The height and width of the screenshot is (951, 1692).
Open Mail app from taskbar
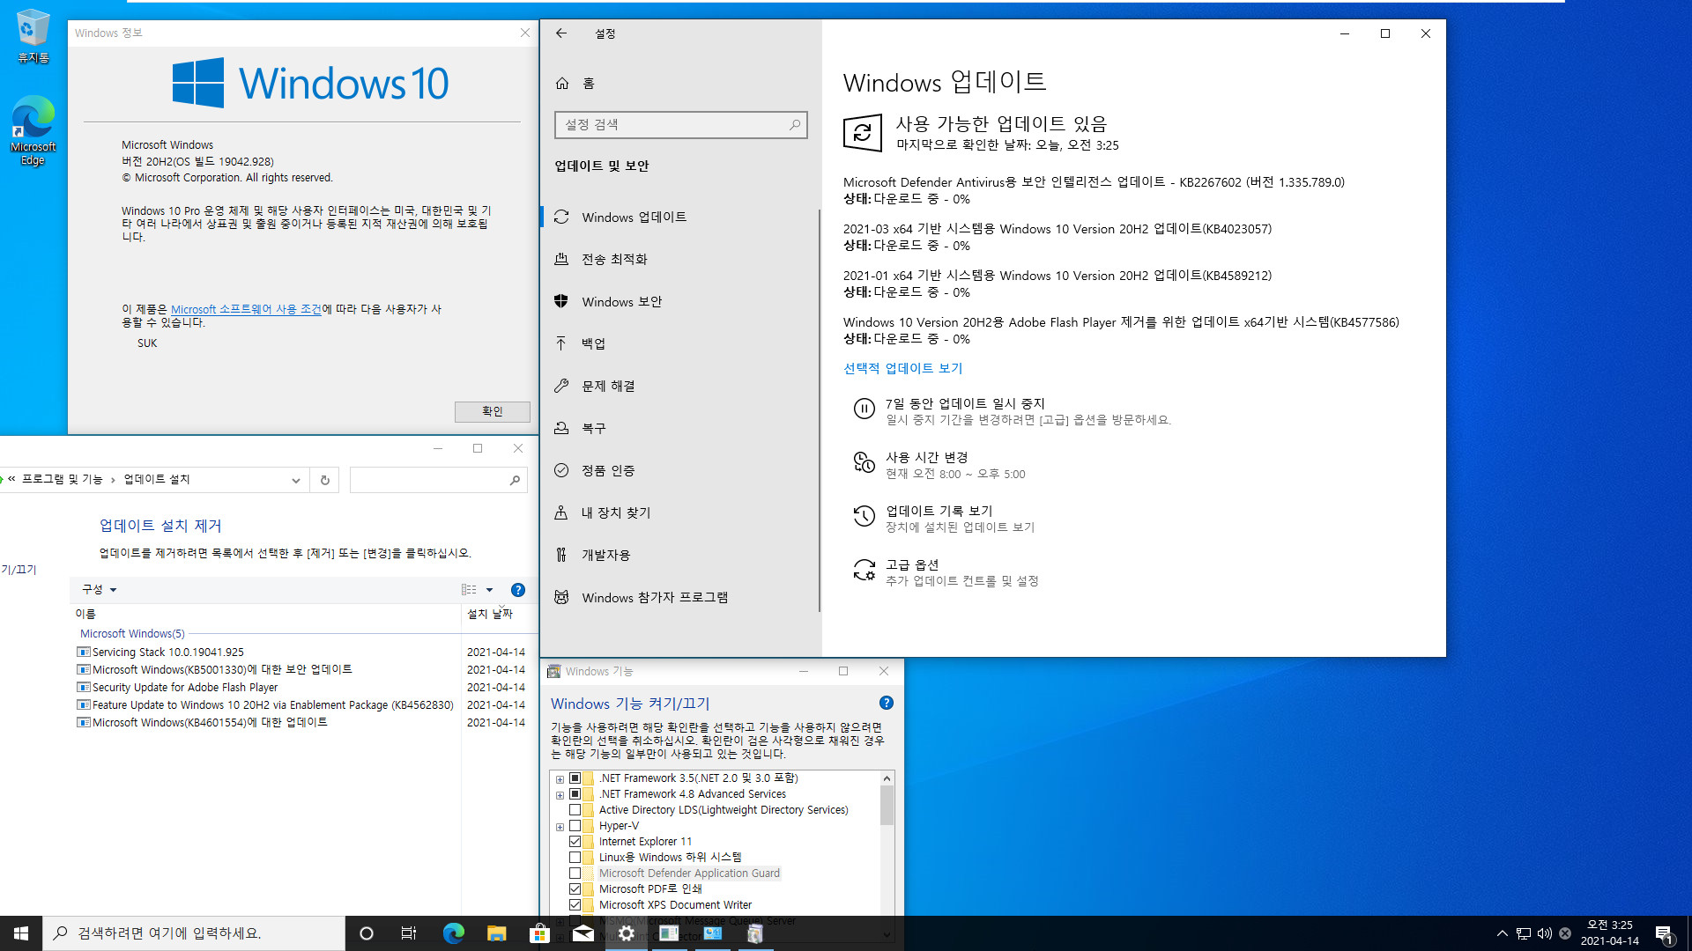(583, 933)
